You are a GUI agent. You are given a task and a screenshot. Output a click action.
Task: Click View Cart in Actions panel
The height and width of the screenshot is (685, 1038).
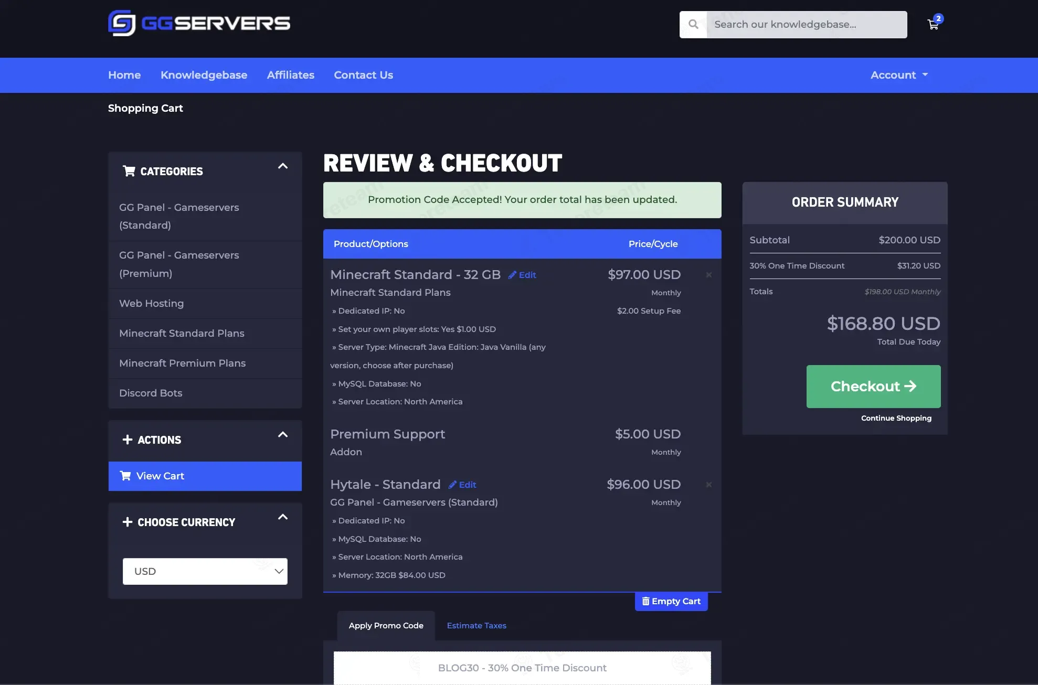(205, 476)
